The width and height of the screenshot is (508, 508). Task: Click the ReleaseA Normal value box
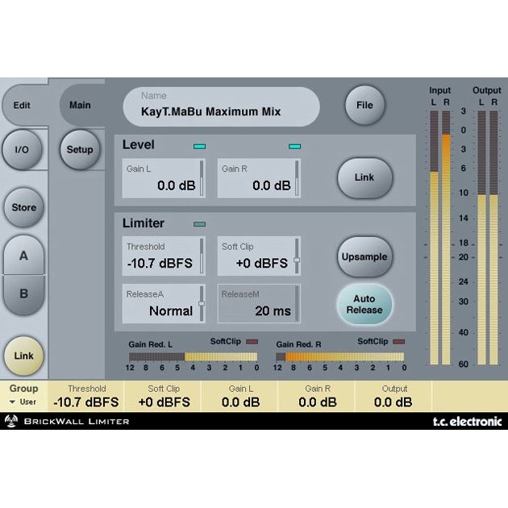tap(164, 303)
